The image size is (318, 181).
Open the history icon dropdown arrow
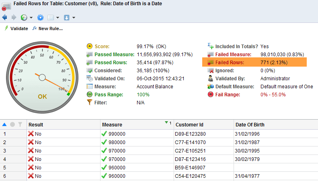coord(31,18)
